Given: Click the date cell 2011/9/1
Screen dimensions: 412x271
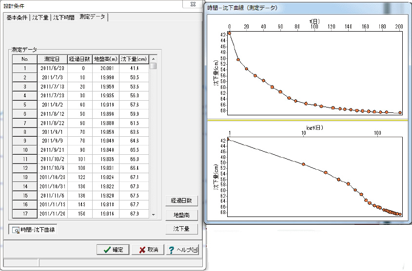Looking at the screenshot, I should pos(52,132).
